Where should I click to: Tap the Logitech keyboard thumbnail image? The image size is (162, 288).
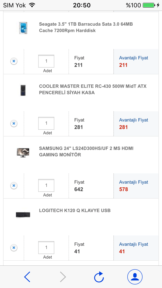23,215
